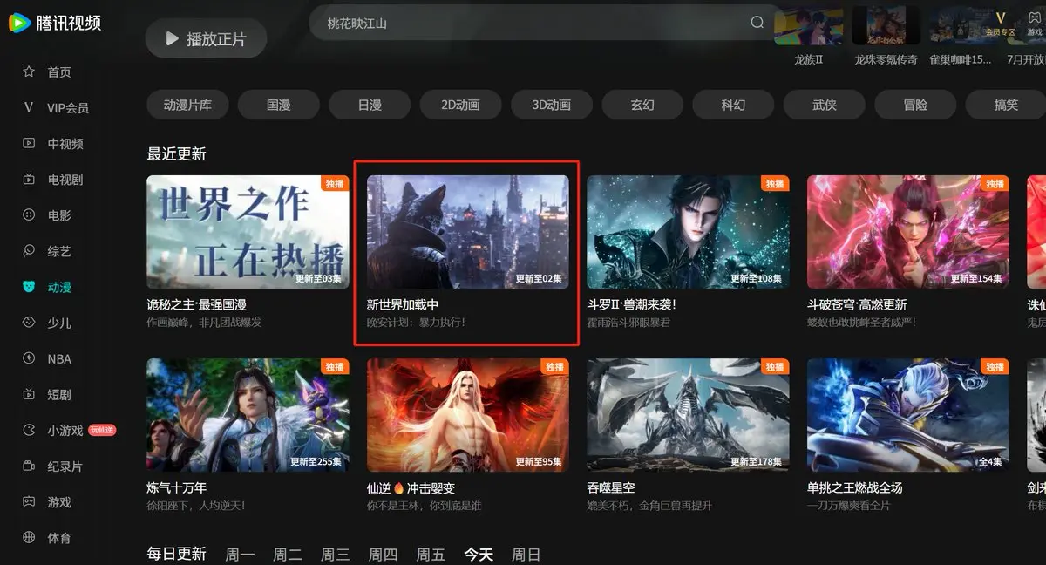Select the 3D动画 filter chip

[x=552, y=105]
